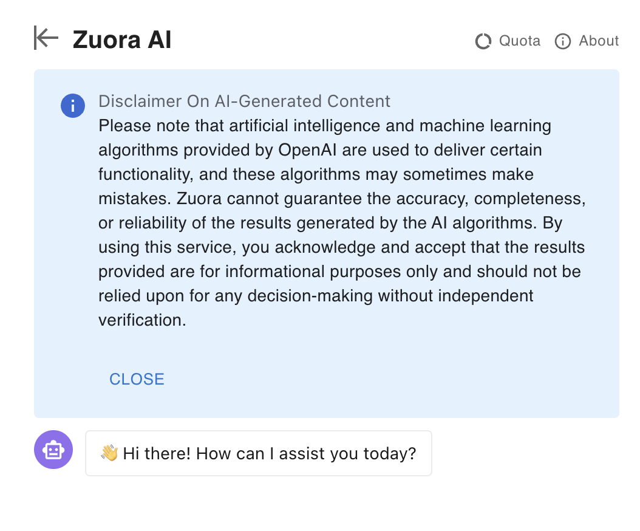Click the blue disclaimer banner
Viewport: 640px width, 531px height.
click(327, 243)
